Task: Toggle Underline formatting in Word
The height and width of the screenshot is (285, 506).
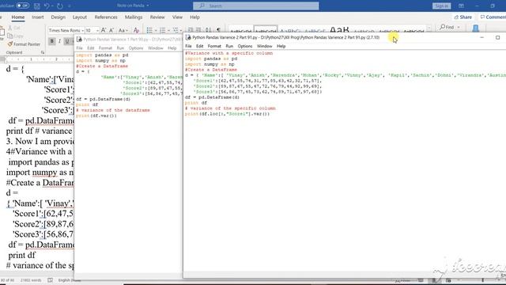Action: (x=67, y=41)
